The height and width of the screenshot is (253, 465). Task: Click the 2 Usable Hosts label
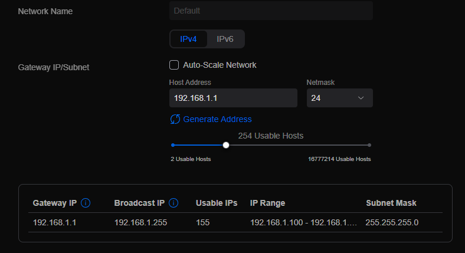pos(191,159)
